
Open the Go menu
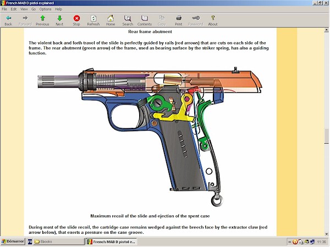click(34, 9)
